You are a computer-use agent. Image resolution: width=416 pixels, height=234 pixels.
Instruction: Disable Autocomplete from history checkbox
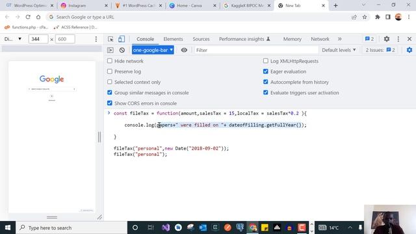266,82
